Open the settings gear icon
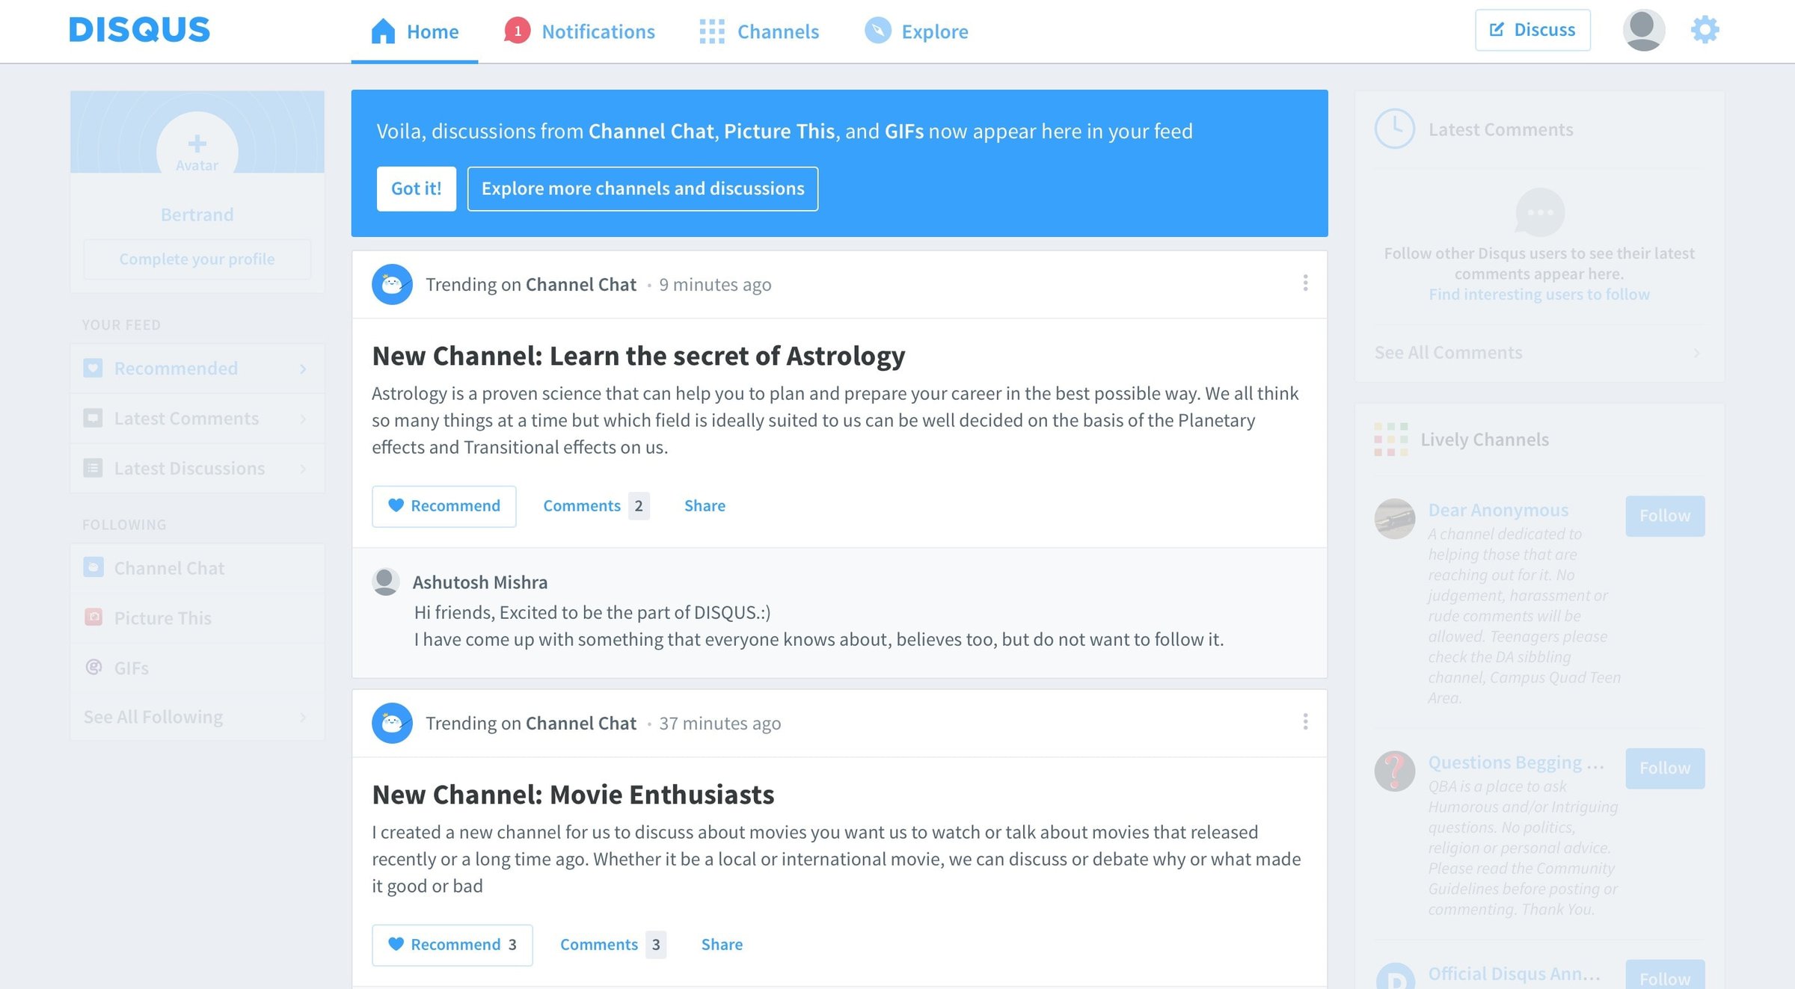 (1705, 30)
